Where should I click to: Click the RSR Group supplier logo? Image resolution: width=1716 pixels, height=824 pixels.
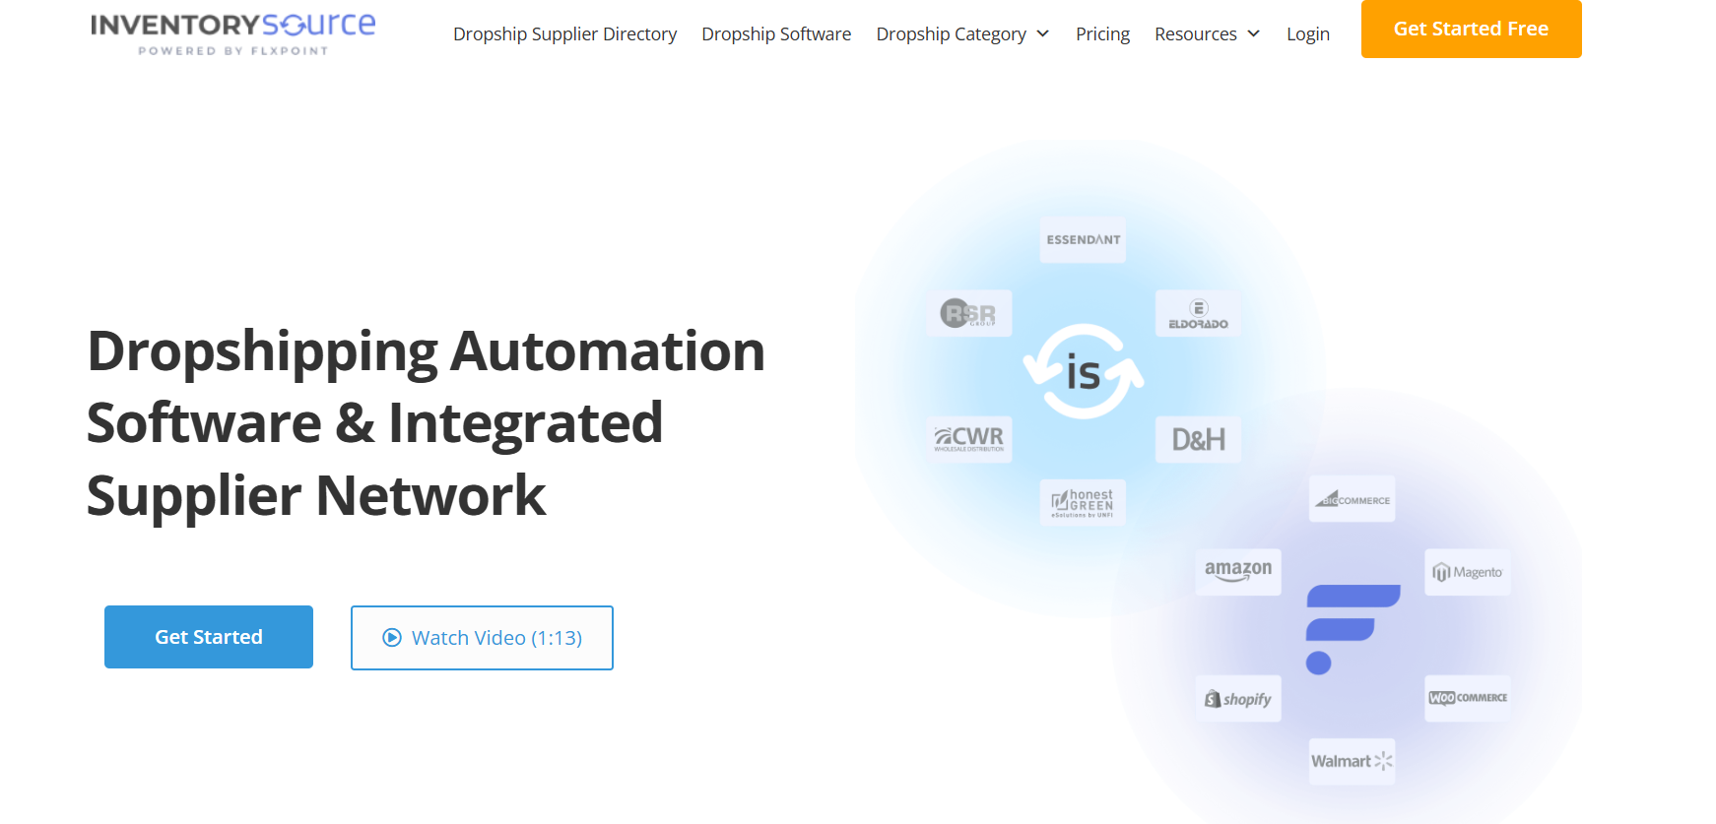(969, 313)
